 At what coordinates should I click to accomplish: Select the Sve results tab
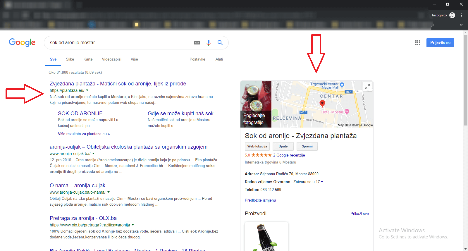pos(53,59)
